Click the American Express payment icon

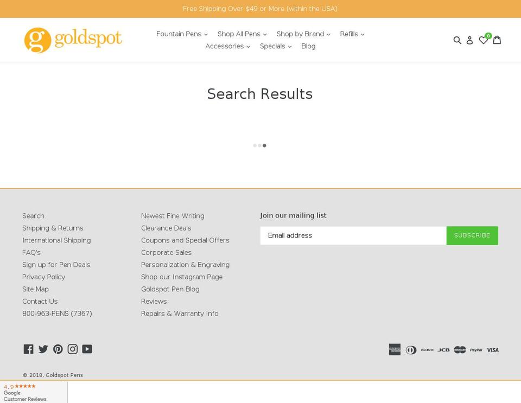395,349
